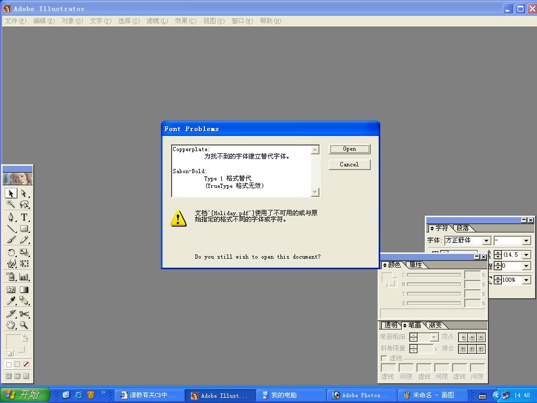
Task: Switch to Adobe Photoshop taskbar button
Action: pos(362,396)
